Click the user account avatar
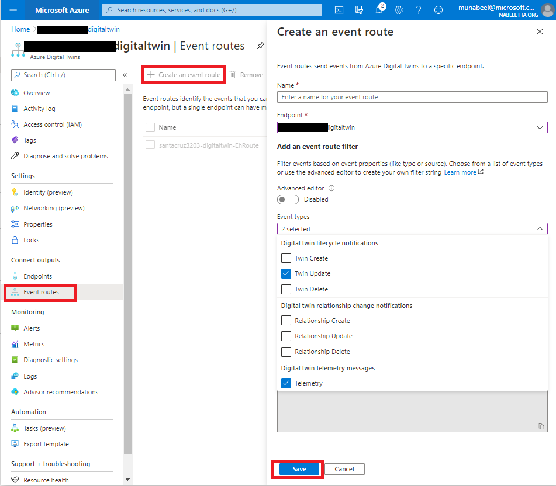This screenshot has height=486, width=556. (547, 10)
